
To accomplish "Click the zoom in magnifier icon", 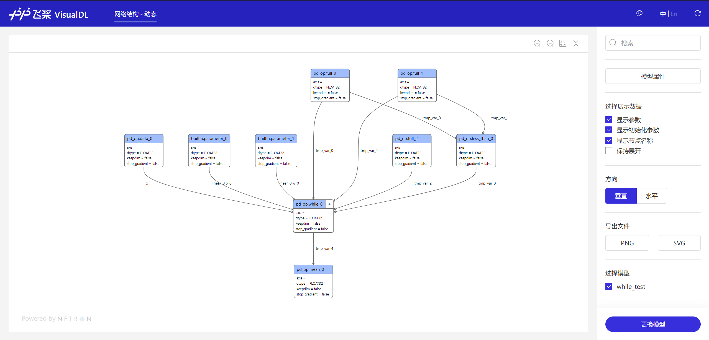I will (537, 43).
